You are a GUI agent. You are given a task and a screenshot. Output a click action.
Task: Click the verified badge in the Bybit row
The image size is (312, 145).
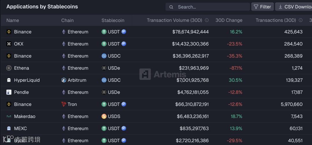[124, 140]
